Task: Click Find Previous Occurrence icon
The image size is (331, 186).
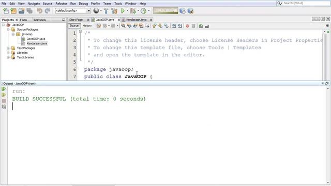Action: tap(129, 26)
